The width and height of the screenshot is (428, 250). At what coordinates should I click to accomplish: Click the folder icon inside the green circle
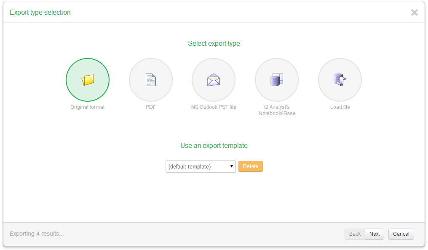[87, 79]
